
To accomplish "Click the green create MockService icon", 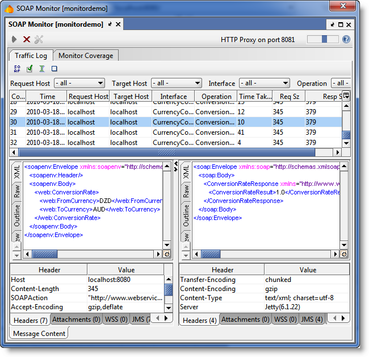I will pyautogui.click(x=42, y=69).
